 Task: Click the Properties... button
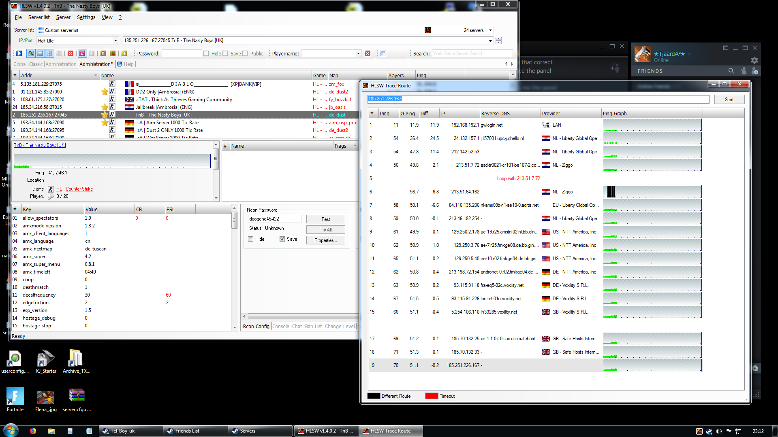click(326, 240)
